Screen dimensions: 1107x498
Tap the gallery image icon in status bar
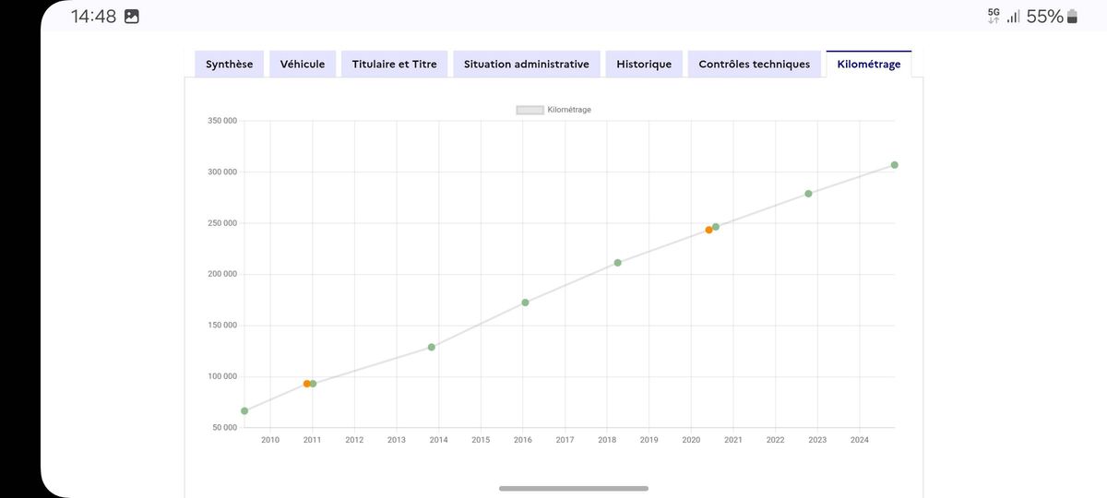[x=131, y=17]
